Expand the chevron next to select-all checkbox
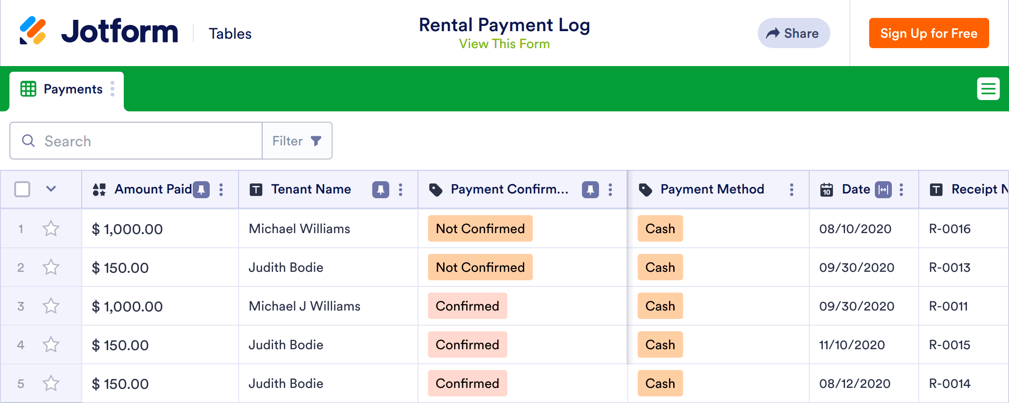This screenshot has height=403, width=1009. [51, 189]
